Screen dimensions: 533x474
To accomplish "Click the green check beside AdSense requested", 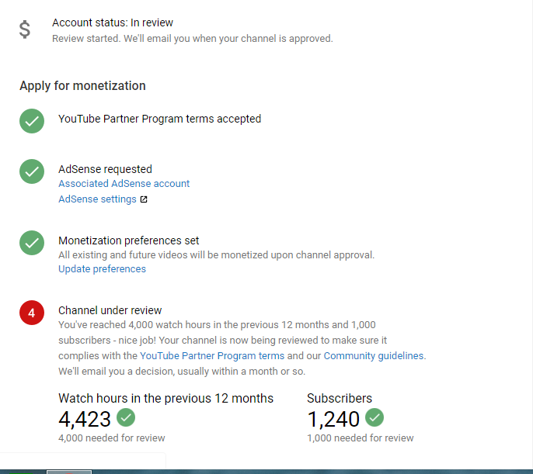I will coord(32,171).
